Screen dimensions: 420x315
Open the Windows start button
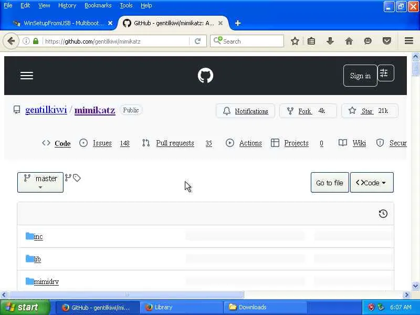pos(25,307)
